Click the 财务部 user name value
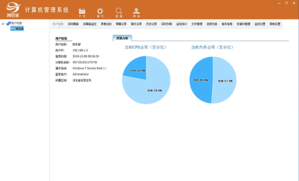299x181 pixels. (76, 44)
